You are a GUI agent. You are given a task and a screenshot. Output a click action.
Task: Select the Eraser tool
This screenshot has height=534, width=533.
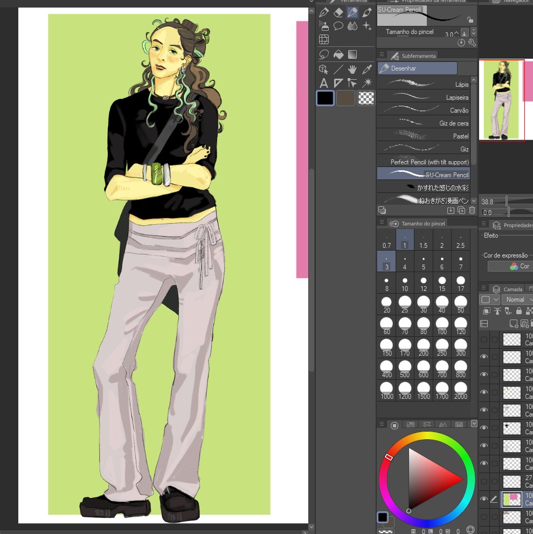338,12
